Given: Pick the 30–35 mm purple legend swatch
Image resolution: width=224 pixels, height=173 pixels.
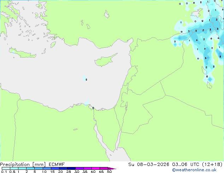Looking at the screenshot, I should coord(79,168).
